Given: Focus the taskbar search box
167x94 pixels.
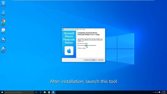Looking at the screenshot, I should [19, 92].
